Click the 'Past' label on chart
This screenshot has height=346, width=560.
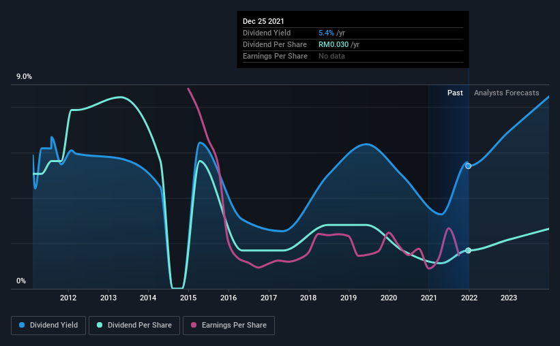coord(455,93)
